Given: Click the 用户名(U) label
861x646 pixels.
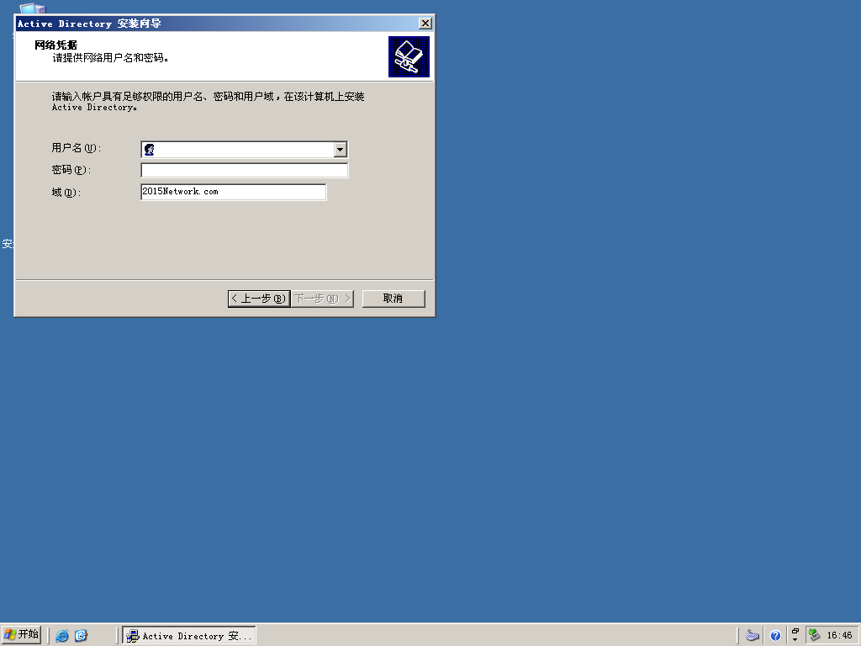Looking at the screenshot, I should pos(76,148).
